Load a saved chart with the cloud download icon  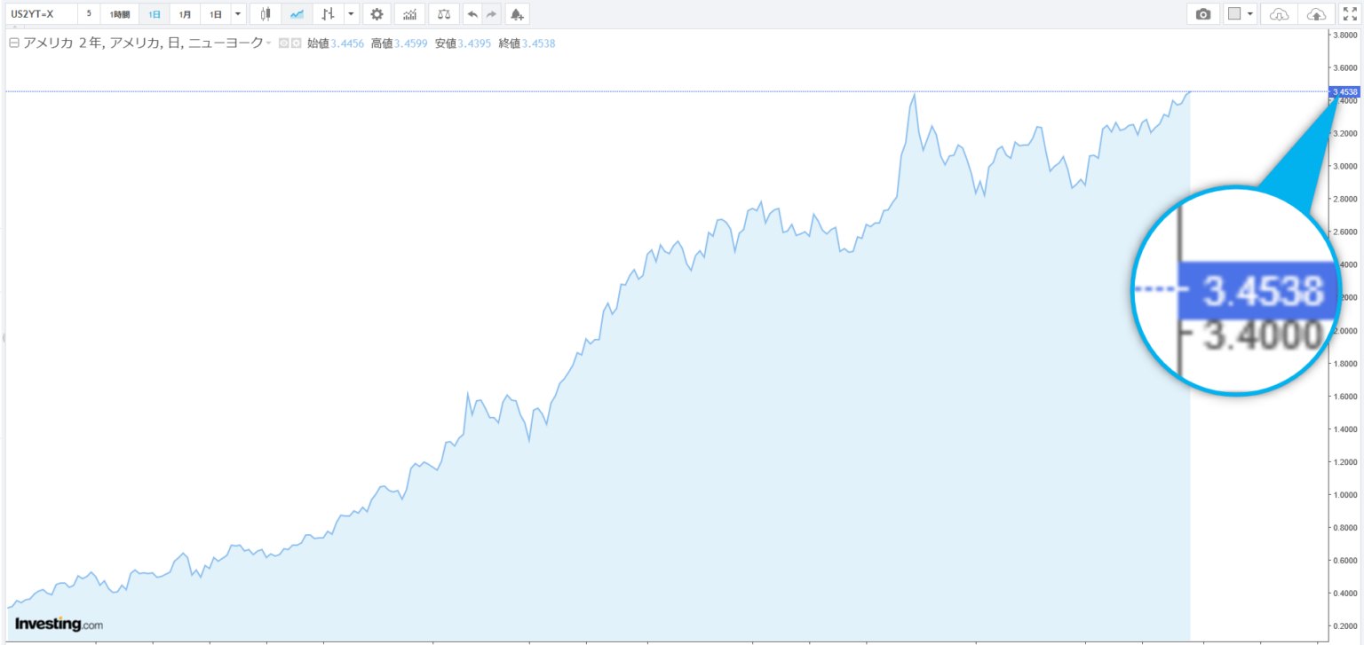click(x=1279, y=14)
